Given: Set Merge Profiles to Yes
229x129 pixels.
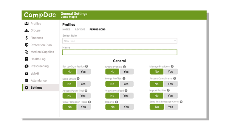Looking at the screenshot, I should 126,84.
